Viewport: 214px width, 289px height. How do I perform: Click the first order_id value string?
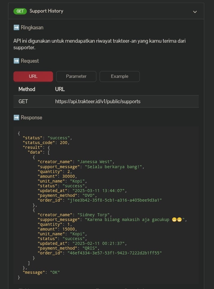pyautogui.click(x=114, y=200)
